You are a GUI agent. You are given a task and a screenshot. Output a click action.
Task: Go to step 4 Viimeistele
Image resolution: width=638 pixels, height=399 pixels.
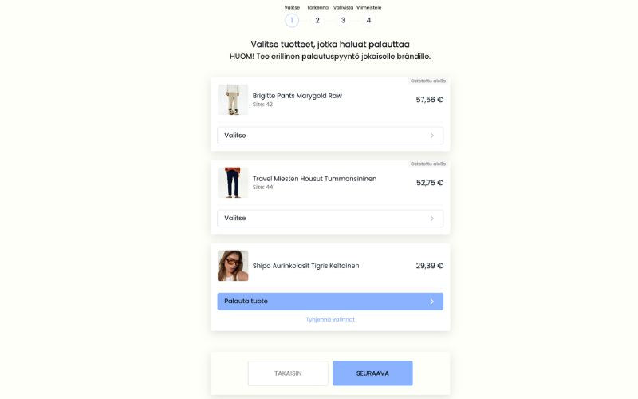368,21
